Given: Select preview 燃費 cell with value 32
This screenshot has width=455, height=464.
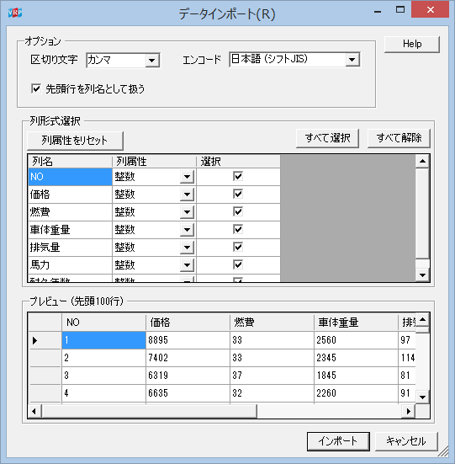Looking at the screenshot, I should [272, 393].
